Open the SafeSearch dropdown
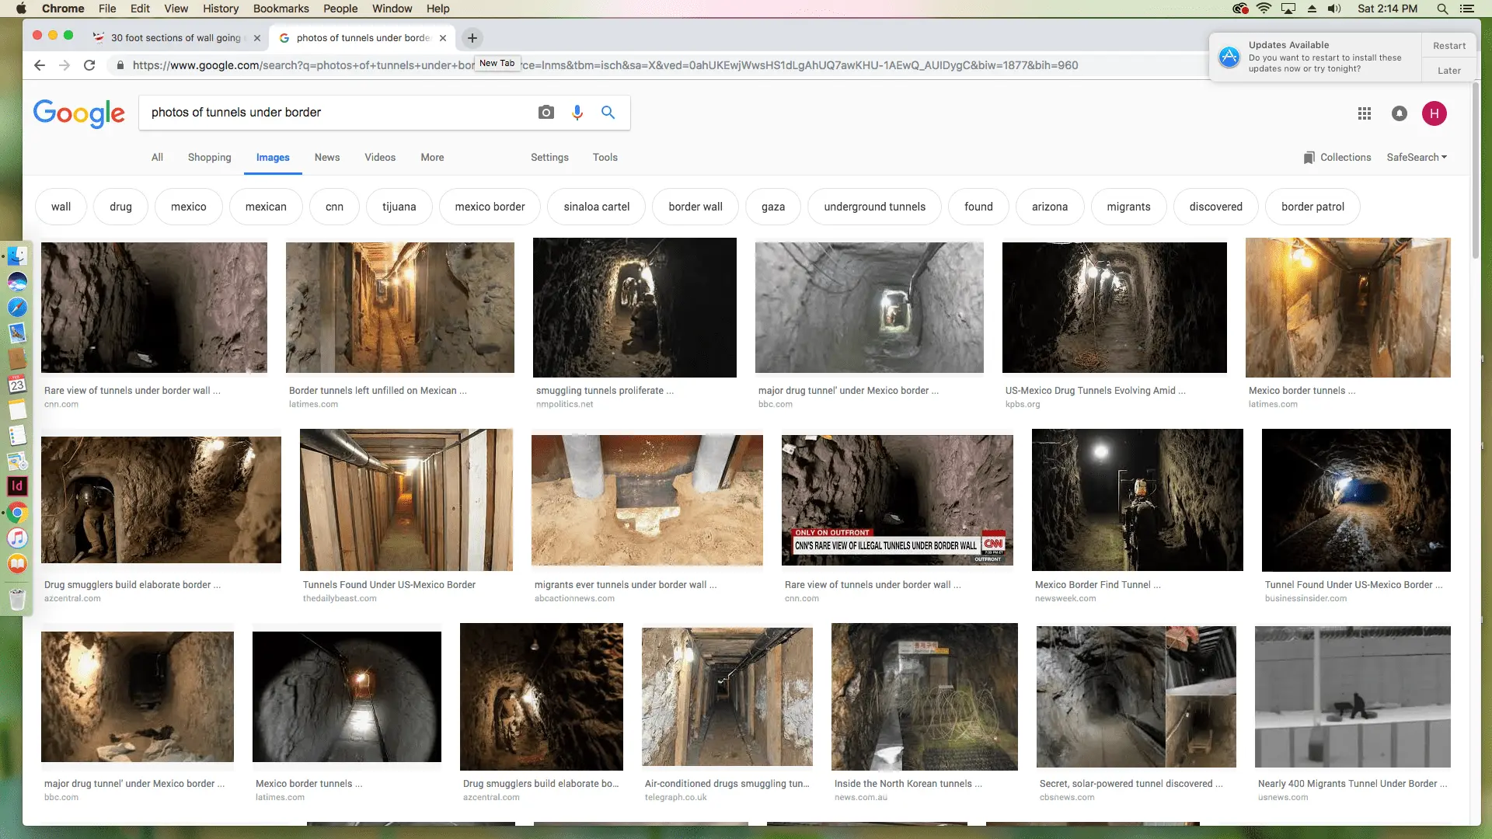Viewport: 1492px width, 839px height. (1416, 157)
